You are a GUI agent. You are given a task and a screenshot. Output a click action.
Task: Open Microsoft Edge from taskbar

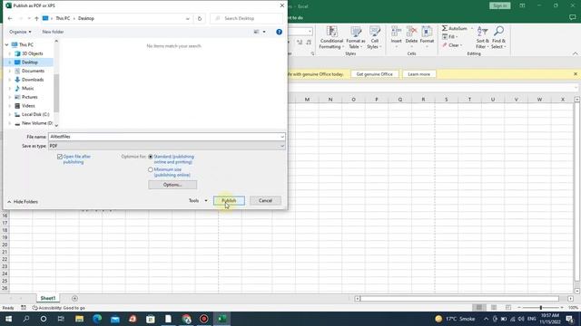97,319
